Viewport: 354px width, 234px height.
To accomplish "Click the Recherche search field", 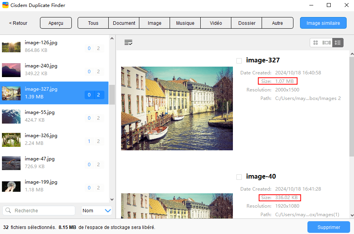I will (x=39, y=210).
